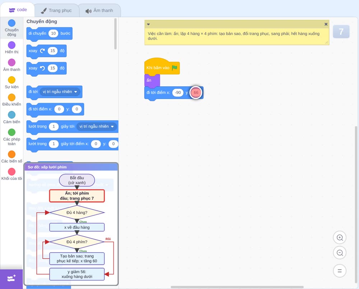Open the Trang phục tab

(x=56, y=10)
